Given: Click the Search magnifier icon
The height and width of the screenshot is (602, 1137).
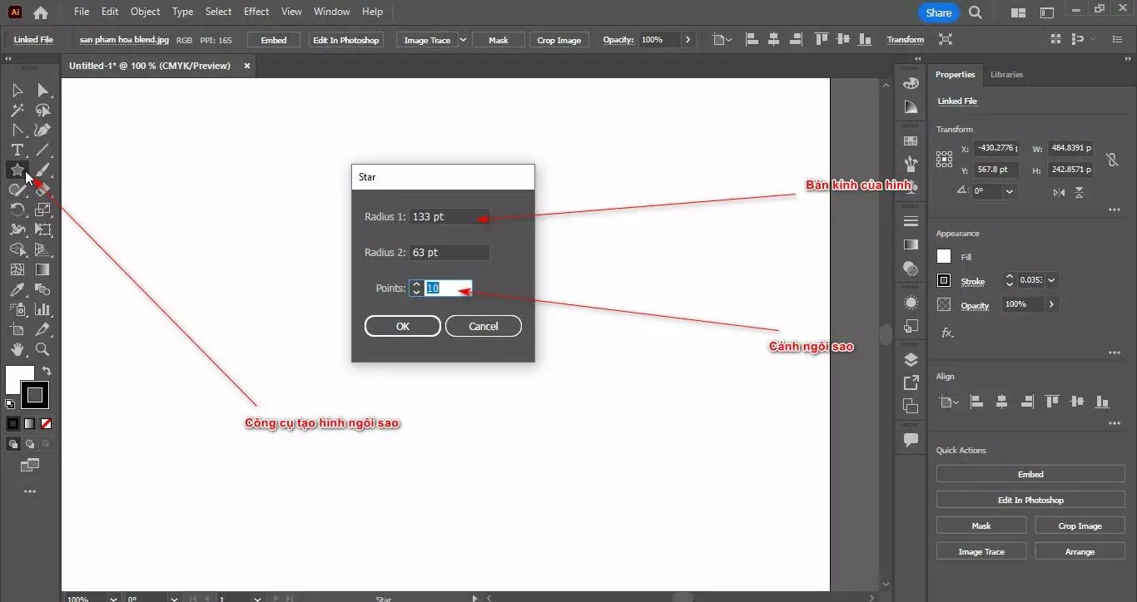Looking at the screenshot, I should pyautogui.click(x=976, y=12).
